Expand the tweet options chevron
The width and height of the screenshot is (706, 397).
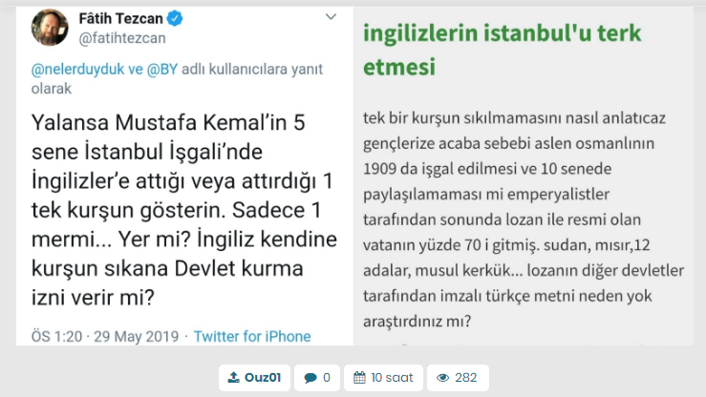point(331,17)
